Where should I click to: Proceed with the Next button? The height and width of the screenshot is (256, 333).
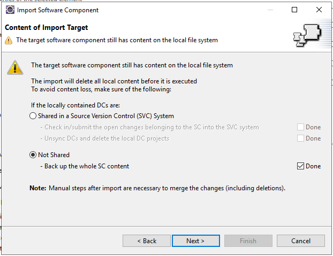point(196,241)
